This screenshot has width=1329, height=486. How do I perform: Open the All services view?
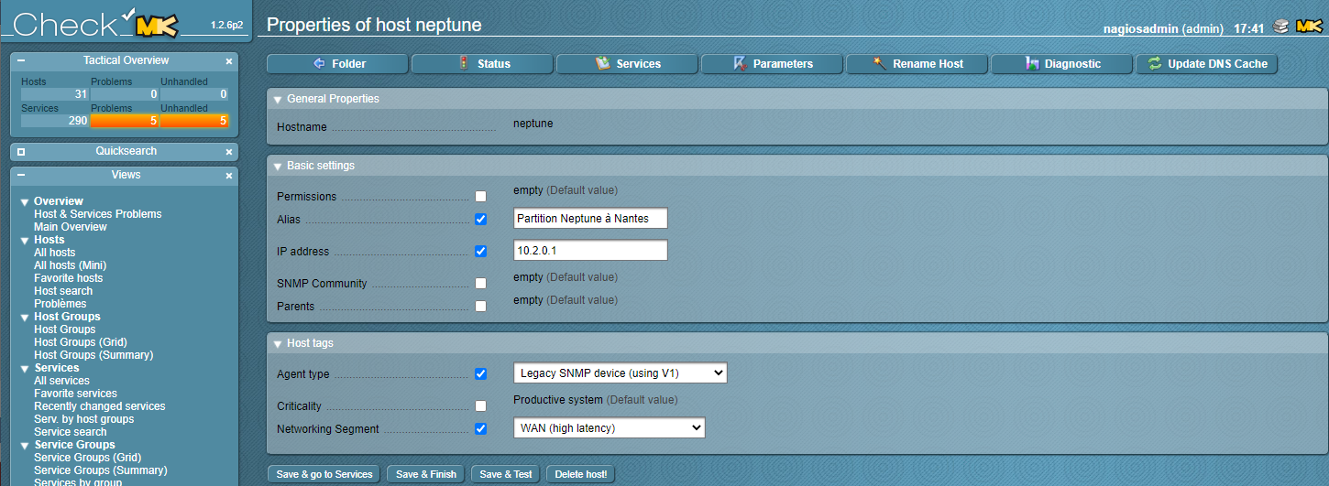(62, 381)
